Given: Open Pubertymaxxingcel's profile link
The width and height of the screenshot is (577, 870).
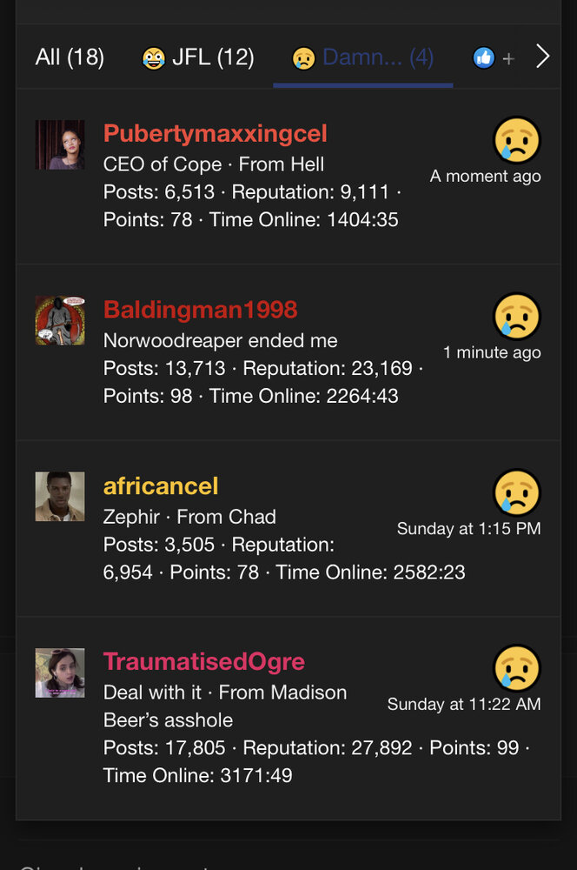Looking at the screenshot, I should pyautogui.click(x=215, y=134).
